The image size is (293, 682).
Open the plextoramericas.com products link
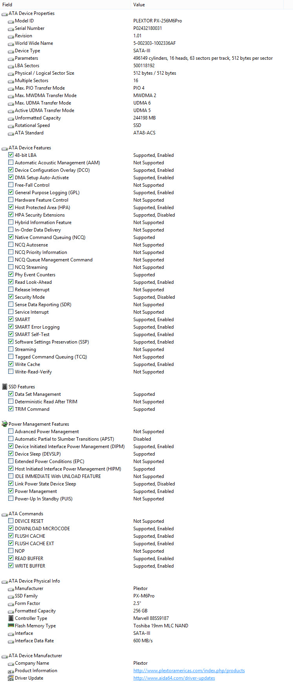[x=189, y=671]
